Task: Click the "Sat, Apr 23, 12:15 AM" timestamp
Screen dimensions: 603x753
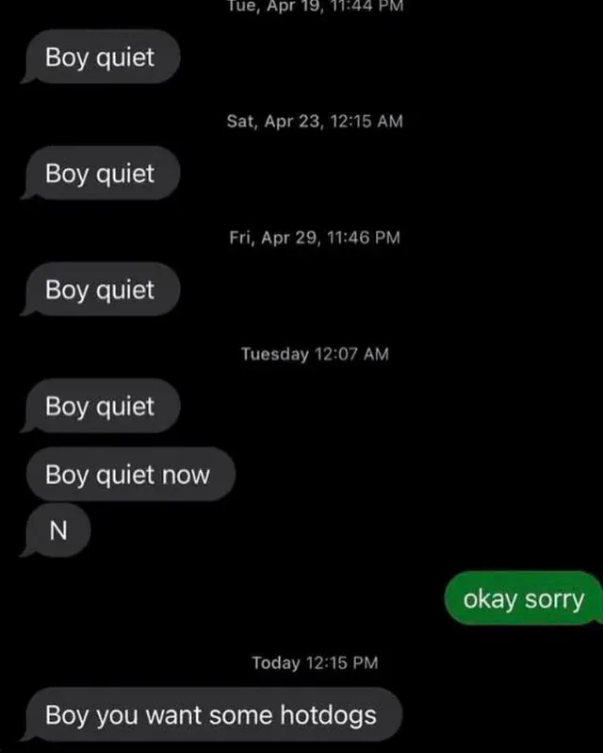Action: [315, 121]
